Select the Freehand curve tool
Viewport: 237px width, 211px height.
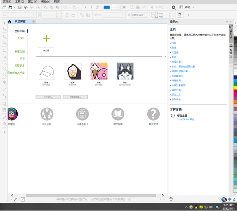tap(4, 51)
